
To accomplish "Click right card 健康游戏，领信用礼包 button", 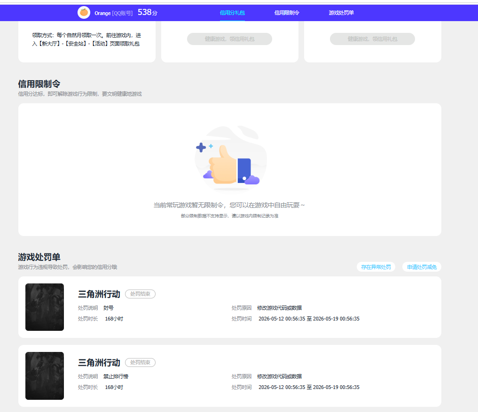I will point(372,39).
